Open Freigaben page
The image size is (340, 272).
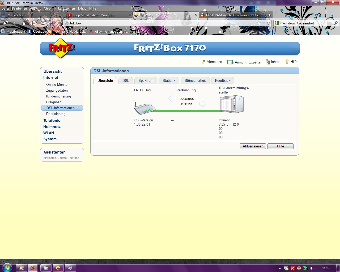coord(54,102)
